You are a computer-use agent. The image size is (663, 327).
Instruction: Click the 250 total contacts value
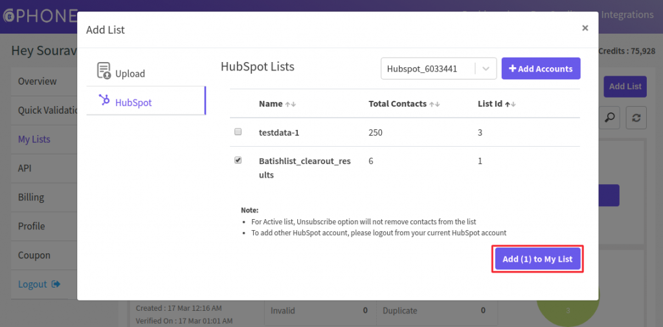(x=376, y=132)
